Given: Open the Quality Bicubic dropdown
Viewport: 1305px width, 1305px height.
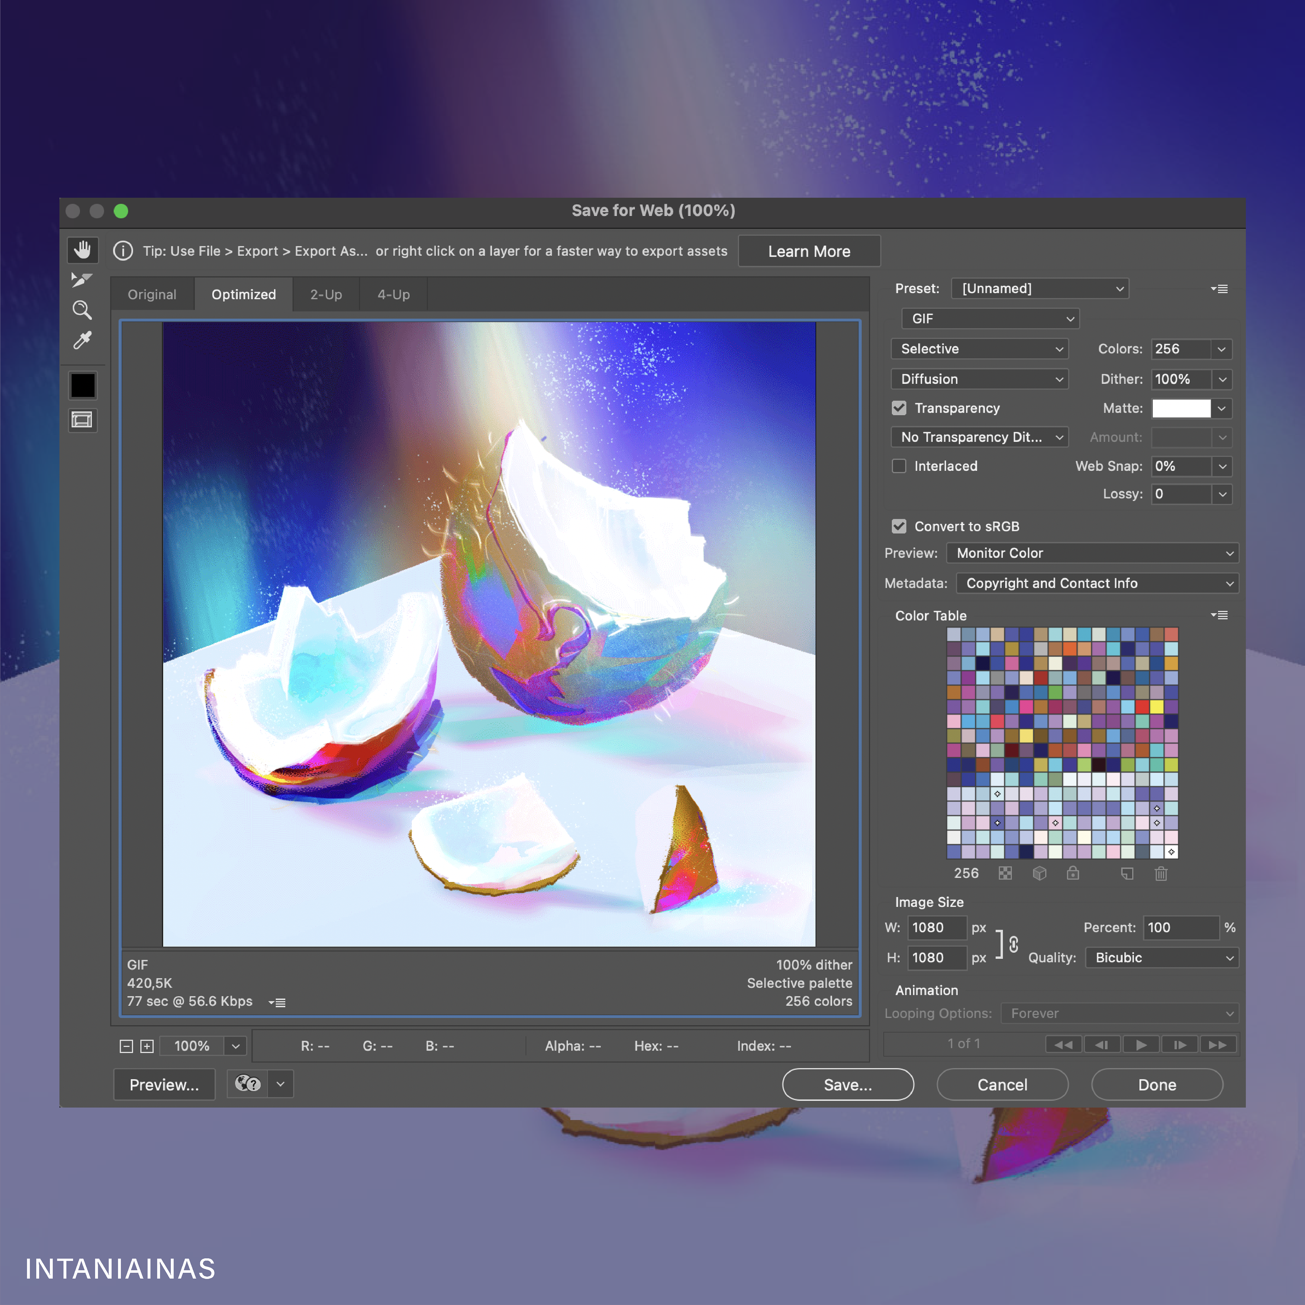Looking at the screenshot, I should click(1162, 958).
